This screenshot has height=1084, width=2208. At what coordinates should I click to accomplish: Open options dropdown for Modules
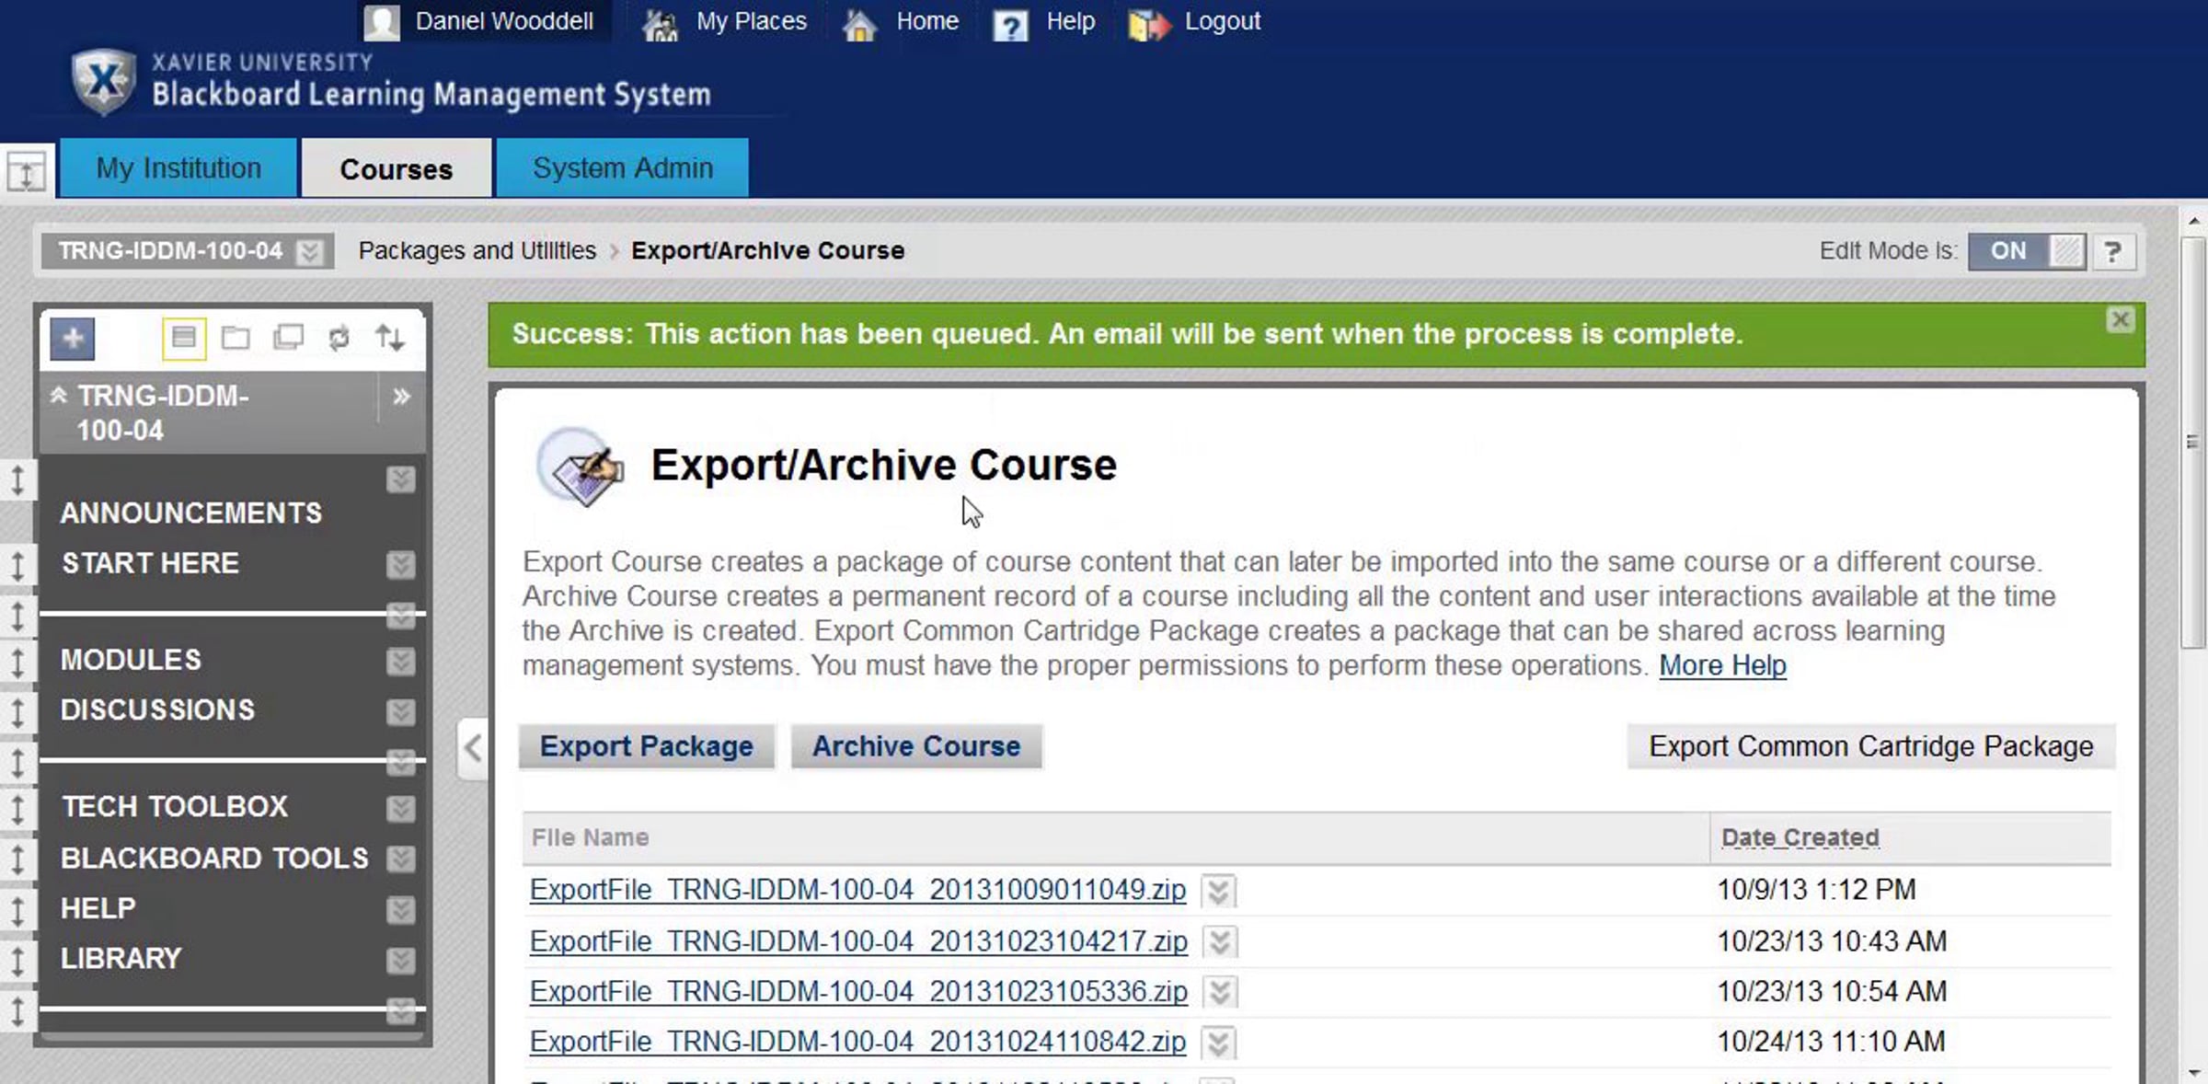(x=400, y=661)
